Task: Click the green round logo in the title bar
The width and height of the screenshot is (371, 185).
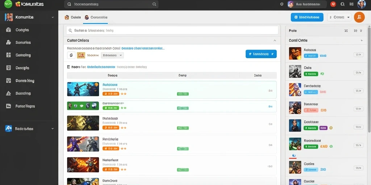Action: (8, 4)
